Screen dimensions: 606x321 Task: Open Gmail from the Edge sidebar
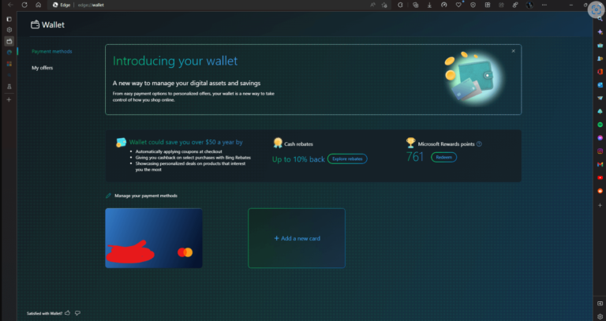600,164
